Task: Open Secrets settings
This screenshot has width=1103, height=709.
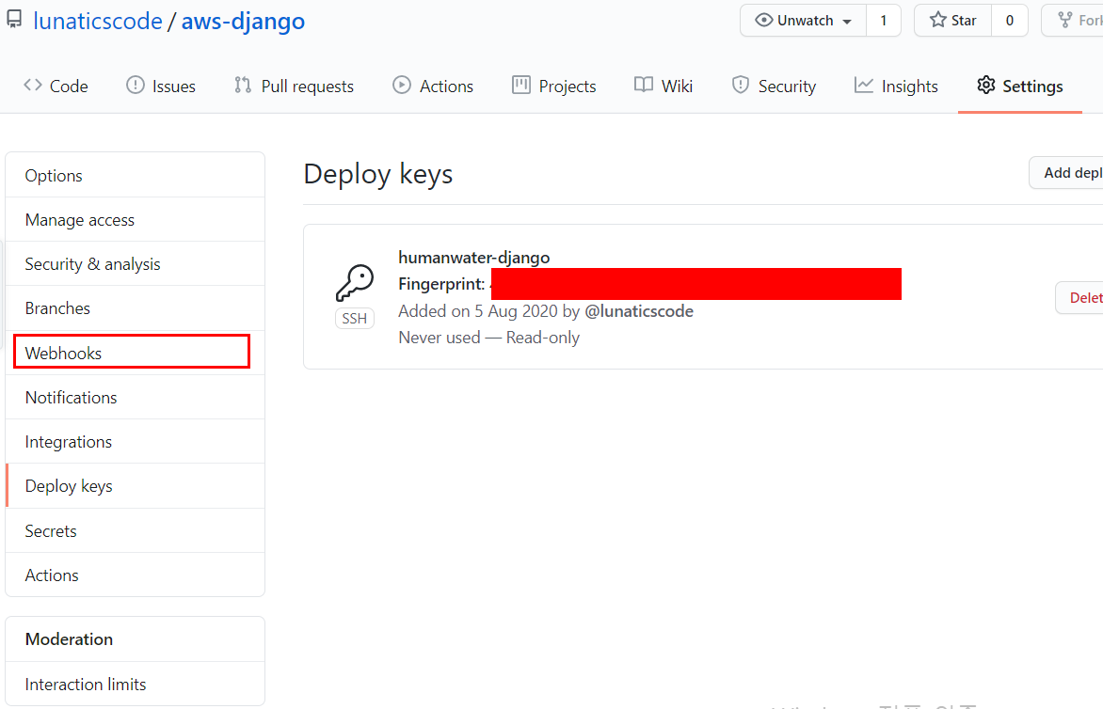Action: pos(136,530)
